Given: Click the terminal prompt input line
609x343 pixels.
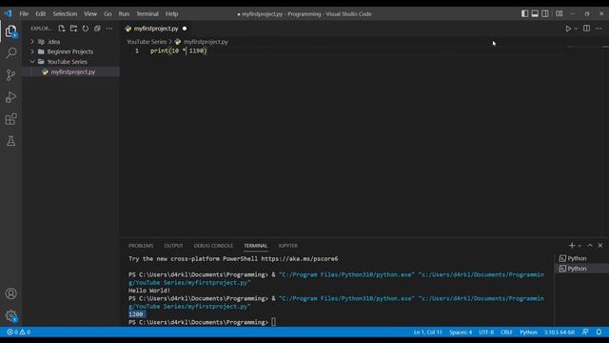Looking at the screenshot, I should click(202, 322).
